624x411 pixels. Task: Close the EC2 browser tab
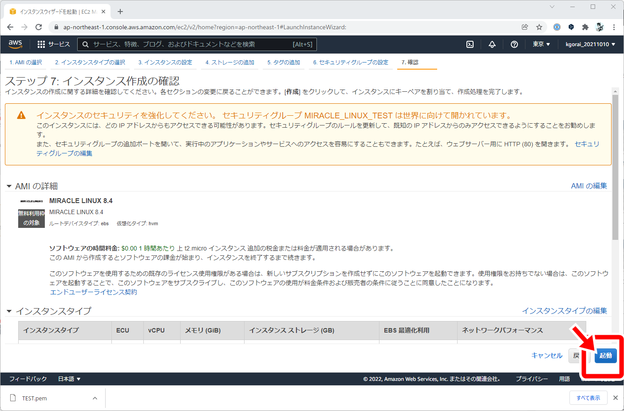103,12
